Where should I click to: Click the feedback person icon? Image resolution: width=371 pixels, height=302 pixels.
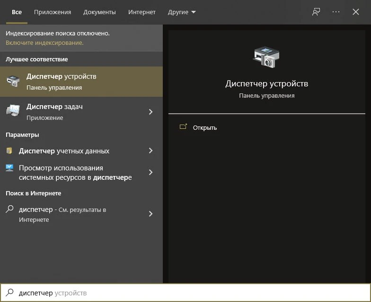(316, 12)
